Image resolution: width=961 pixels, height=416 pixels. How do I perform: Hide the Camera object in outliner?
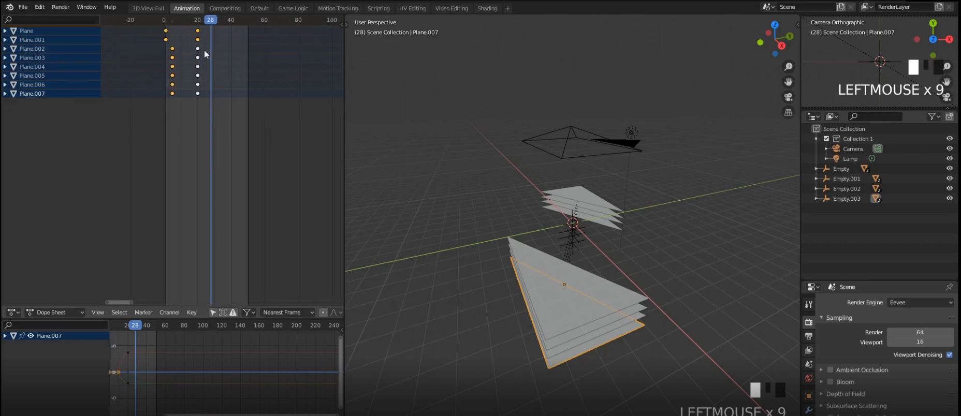point(949,148)
